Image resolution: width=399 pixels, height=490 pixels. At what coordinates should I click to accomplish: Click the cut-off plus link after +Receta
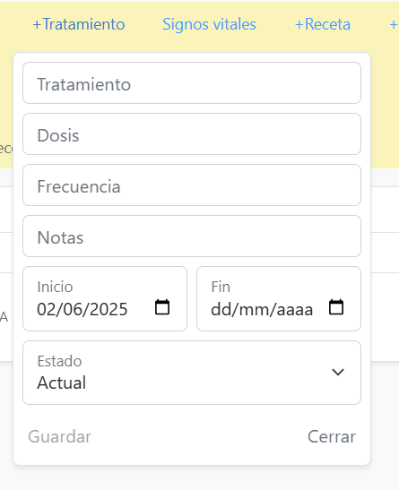coord(394,24)
